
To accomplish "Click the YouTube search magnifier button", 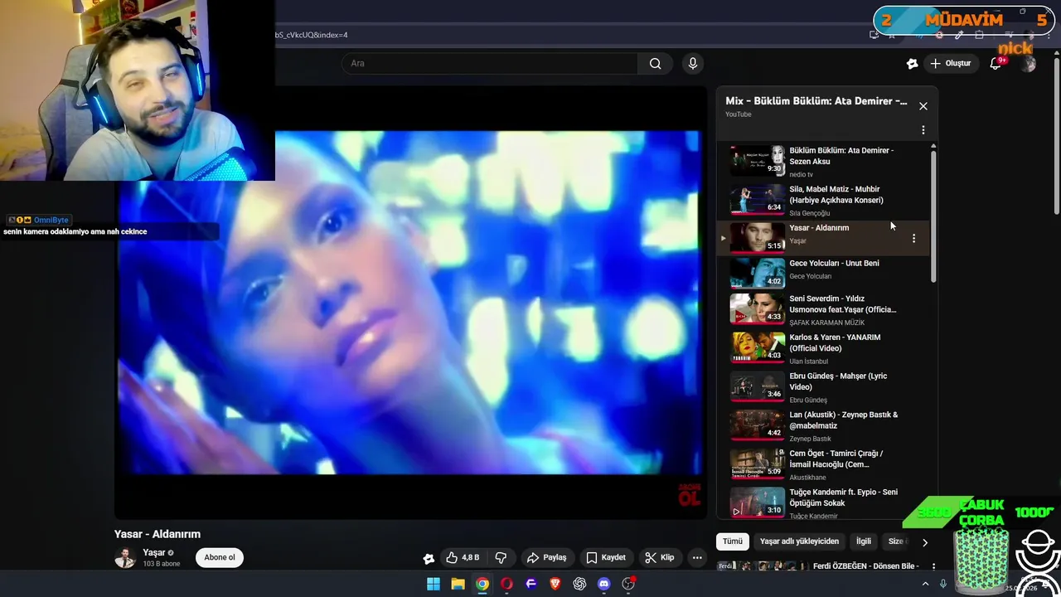I will [655, 64].
